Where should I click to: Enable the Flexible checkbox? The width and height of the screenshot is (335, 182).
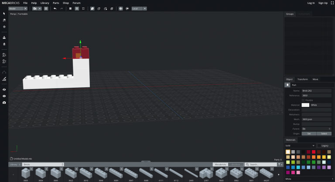pos(303,100)
